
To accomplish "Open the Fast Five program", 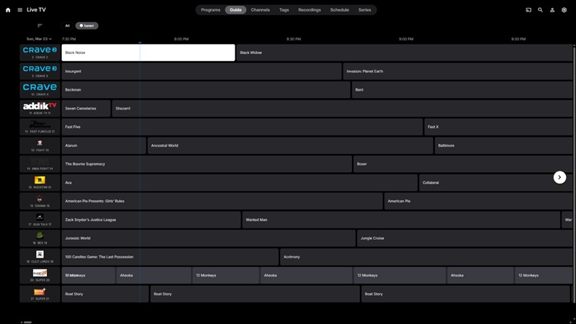I will pyautogui.click(x=242, y=127).
